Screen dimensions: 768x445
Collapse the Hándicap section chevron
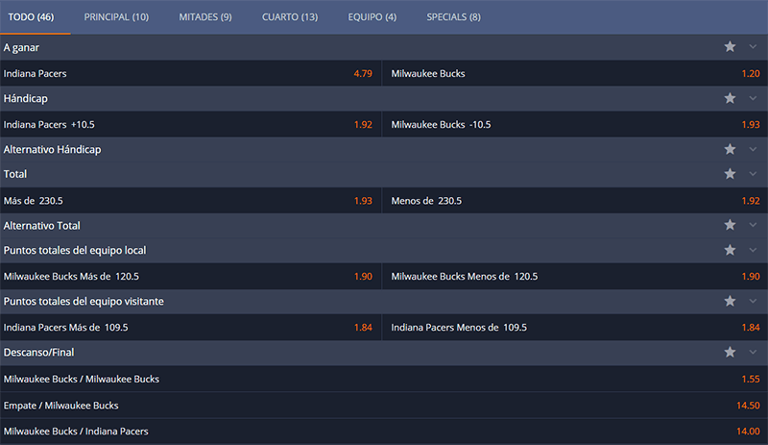(753, 98)
